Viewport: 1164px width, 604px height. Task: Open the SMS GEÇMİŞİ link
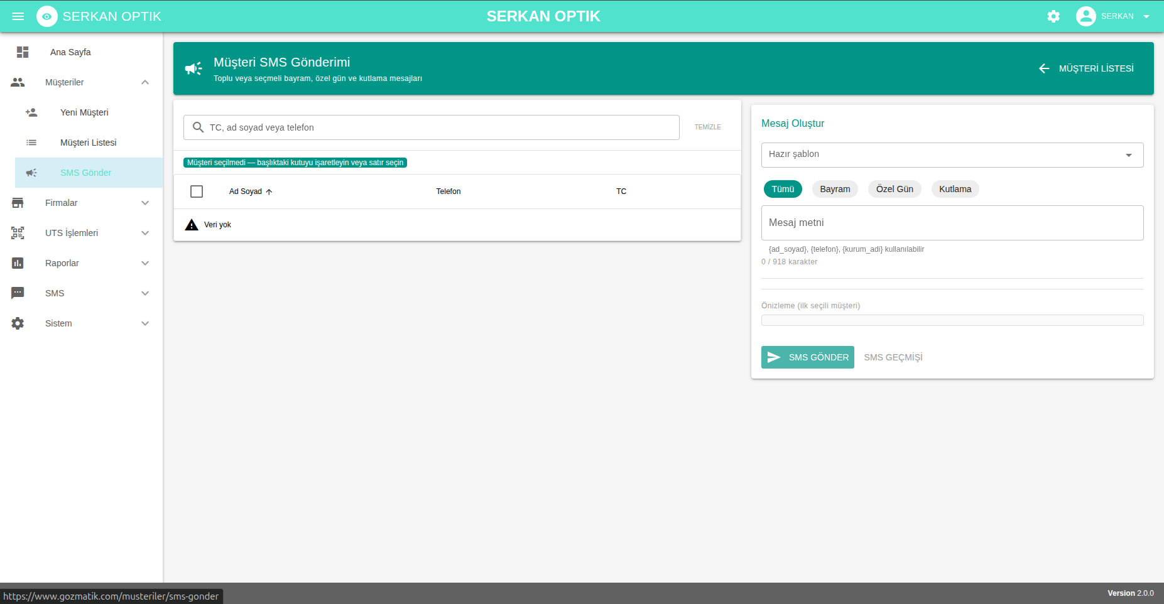[893, 357]
